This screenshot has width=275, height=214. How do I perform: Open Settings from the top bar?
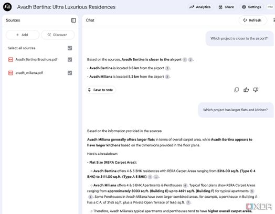pos(251,7)
